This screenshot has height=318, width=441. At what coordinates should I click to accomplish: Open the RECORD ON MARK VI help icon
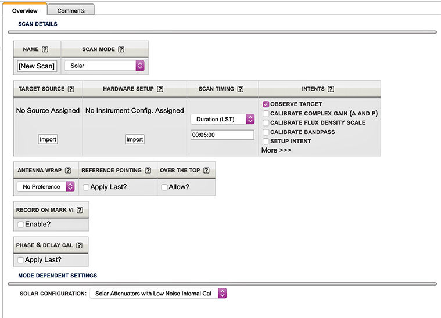tap(80, 210)
